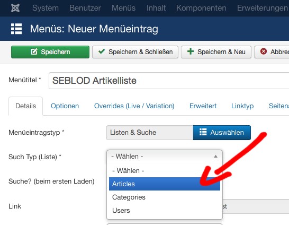Open the System menu
The image size is (289, 225).
click(46, 8)
